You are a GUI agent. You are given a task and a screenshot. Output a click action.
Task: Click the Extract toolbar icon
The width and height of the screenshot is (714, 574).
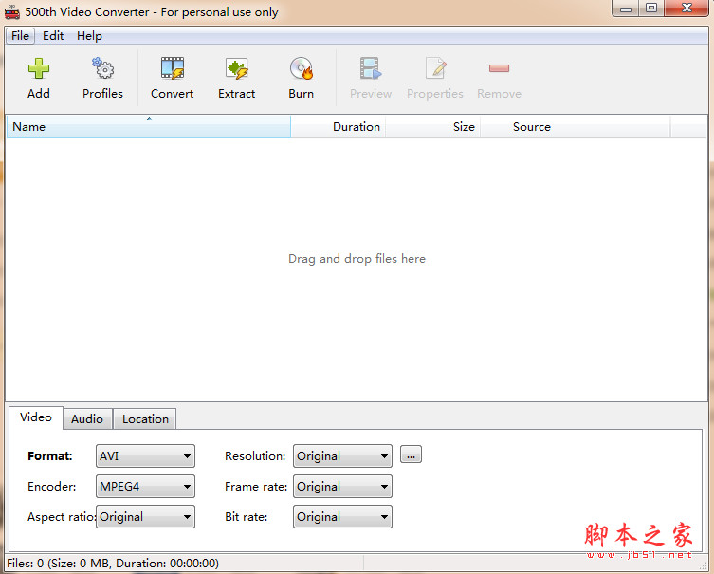click(237, 68)
